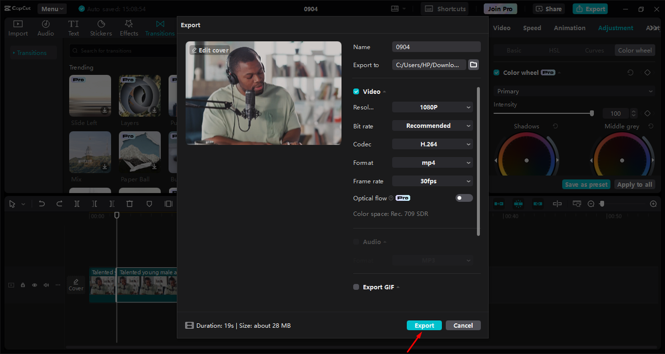Screen dimensions: 665x354
Task: Expand the Export GIF section arrow
Action: (398, 287)
